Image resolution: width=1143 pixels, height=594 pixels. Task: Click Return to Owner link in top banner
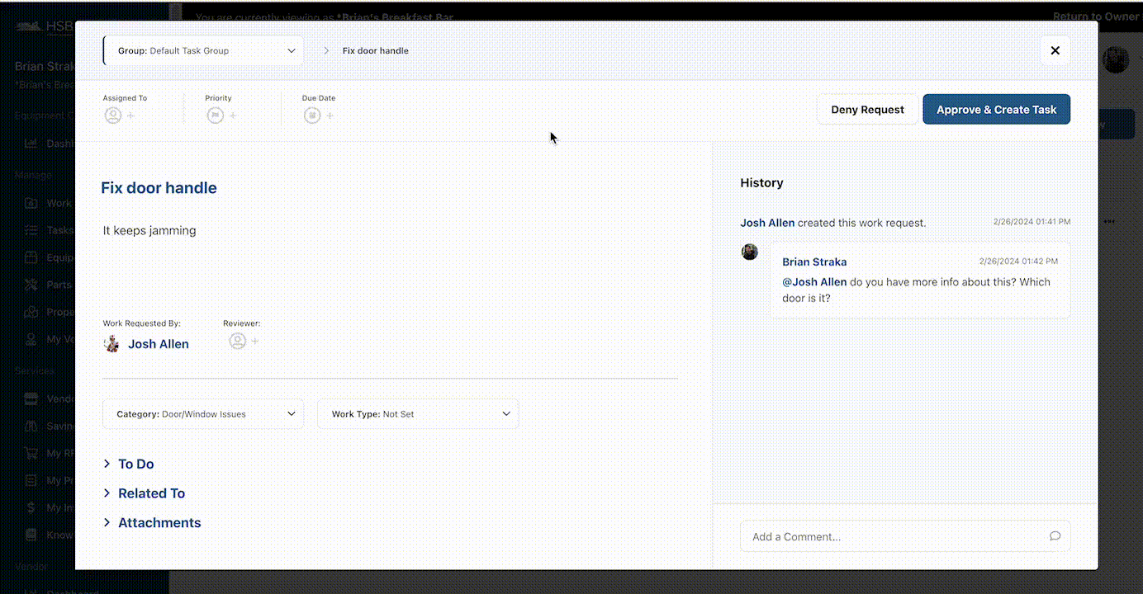pyautogui.click(x=1097, y=16)
